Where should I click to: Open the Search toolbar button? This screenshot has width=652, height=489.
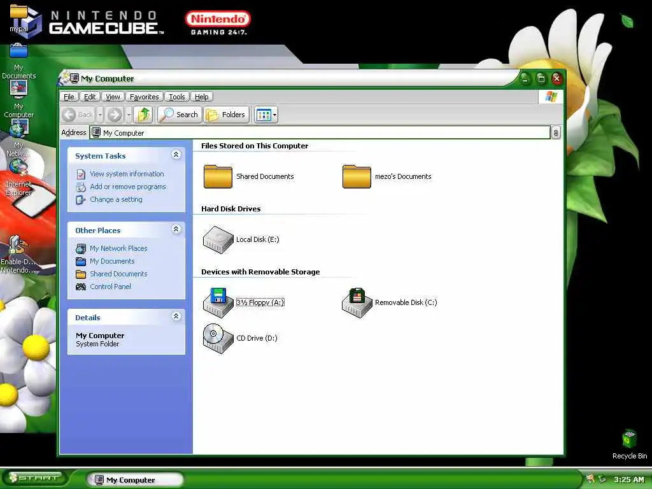(x=180, y=115)
